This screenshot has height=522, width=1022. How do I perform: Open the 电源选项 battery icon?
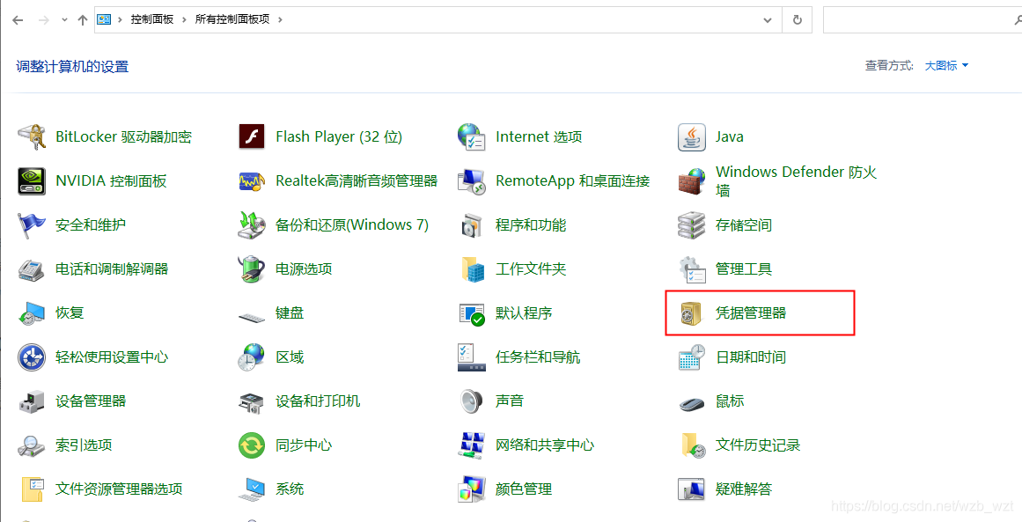[252, 269]
